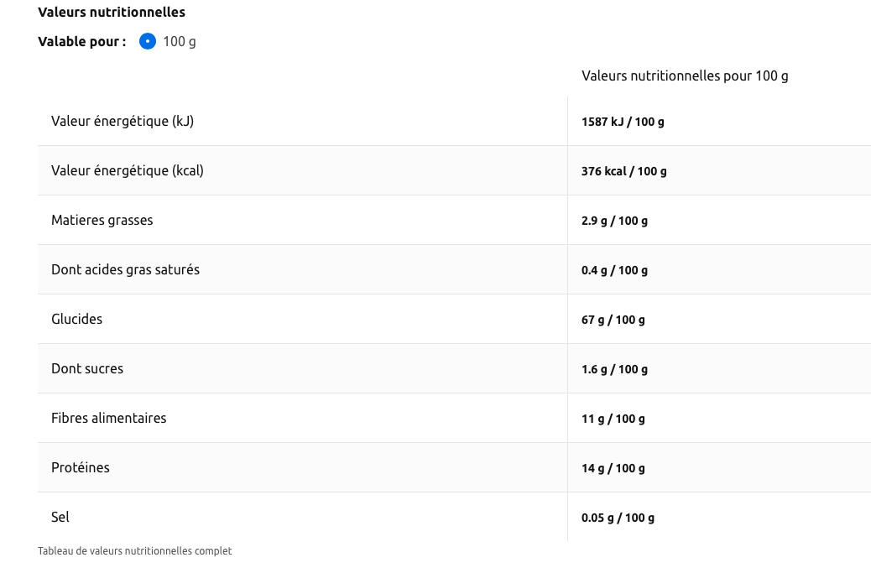871x573 pixels.
Task: Click the 376 kcal / 100 g value
Action: point(624,171)
